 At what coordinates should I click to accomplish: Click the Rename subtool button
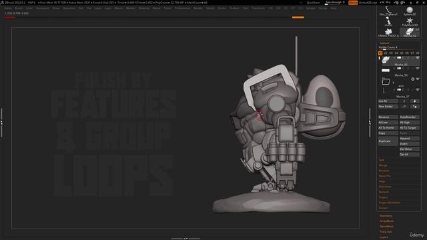tap(388, 117)
